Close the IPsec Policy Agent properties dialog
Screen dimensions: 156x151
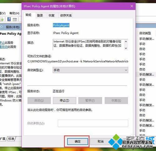pos(132,6)
